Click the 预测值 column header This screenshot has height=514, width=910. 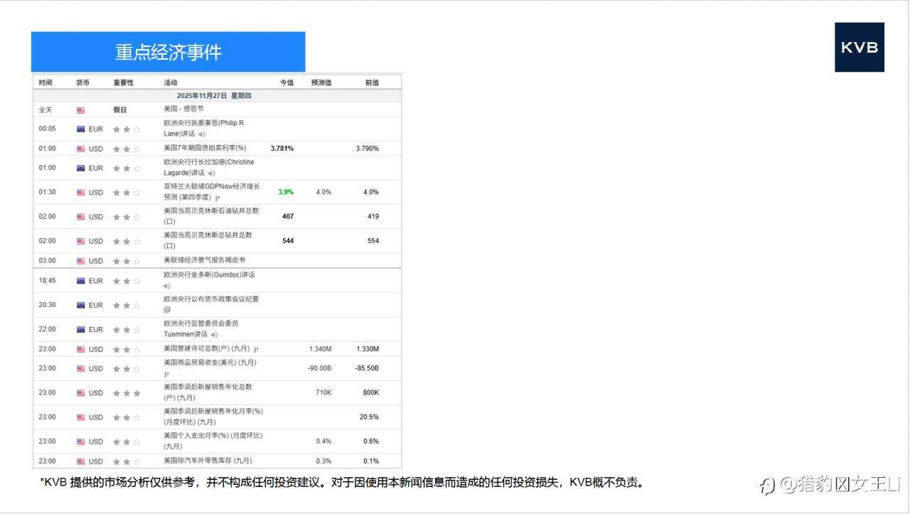click(321, 82)
